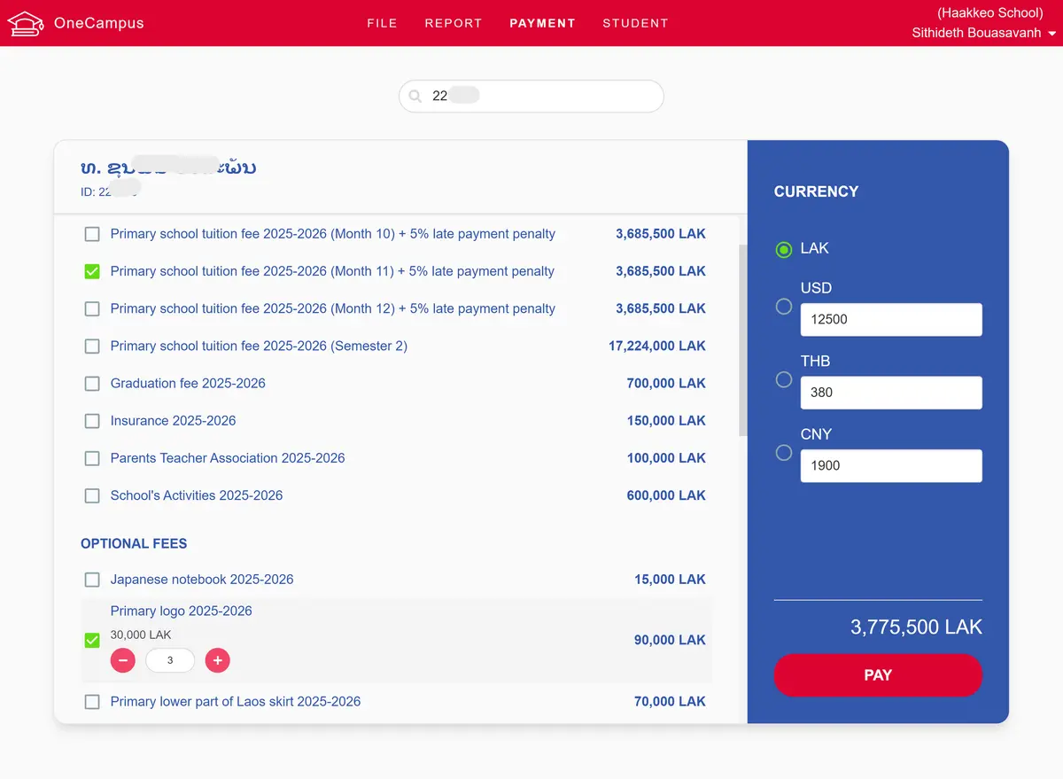Click the OneCampus graduation cap logo
This screenshot has height=779, width=1063.
(x=25, y=23)
